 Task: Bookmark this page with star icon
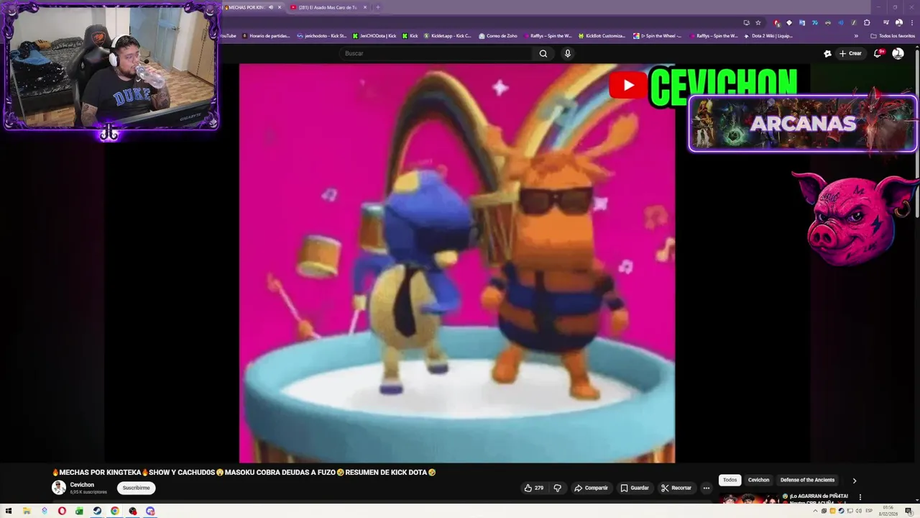coord(758,22)
